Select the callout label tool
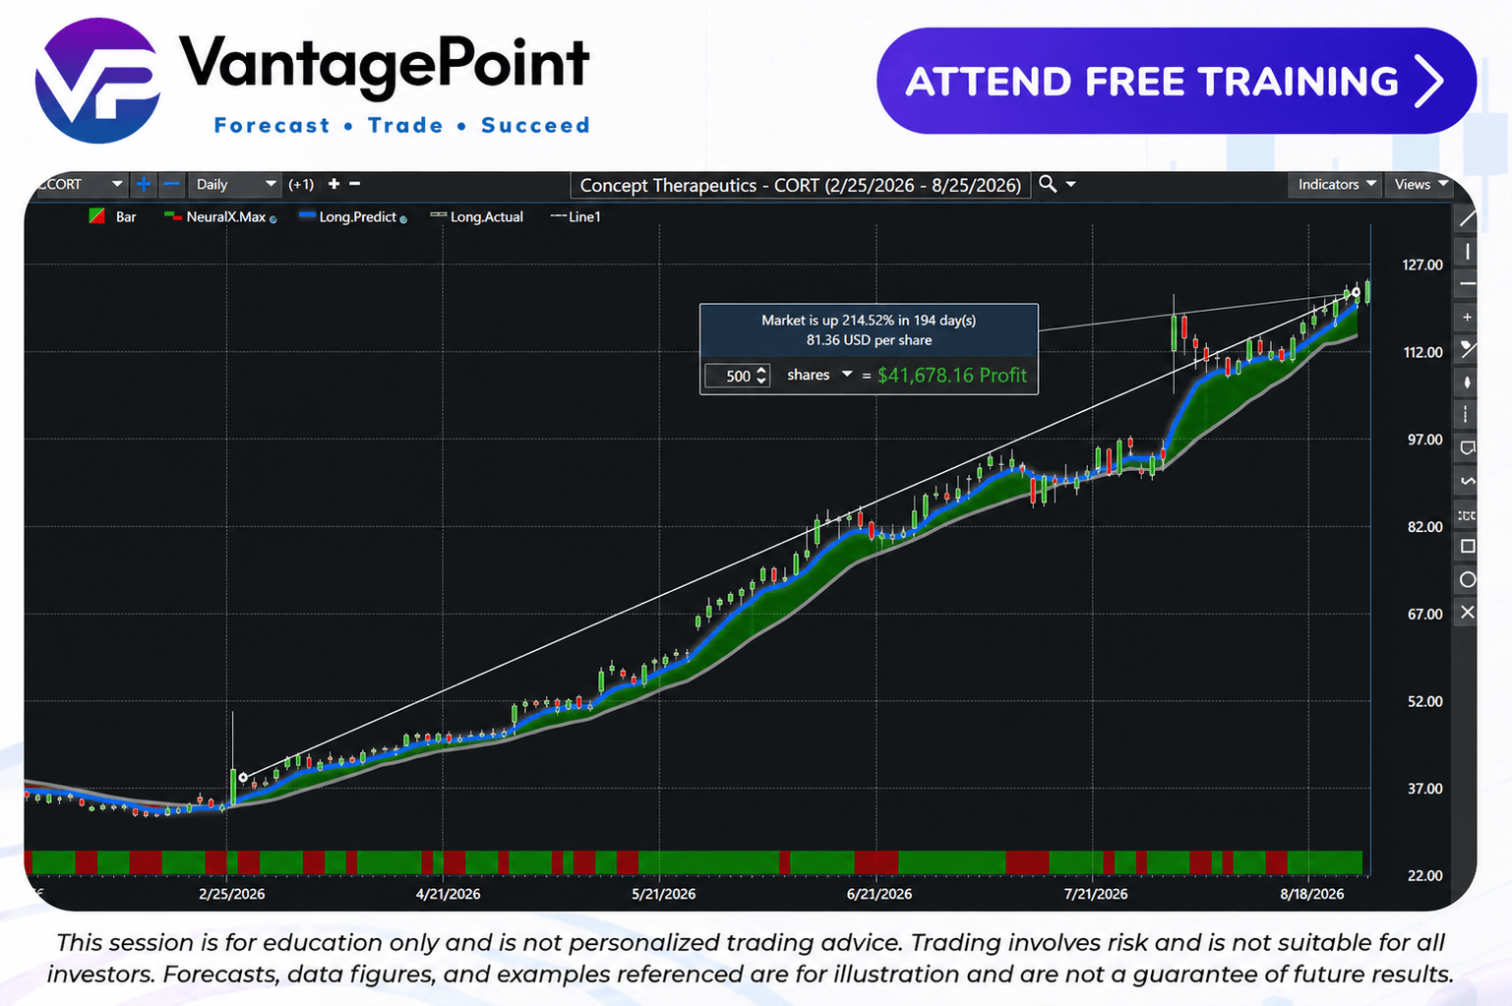This screenshot has height=1006, width=1512. (x=1467, y=447)
